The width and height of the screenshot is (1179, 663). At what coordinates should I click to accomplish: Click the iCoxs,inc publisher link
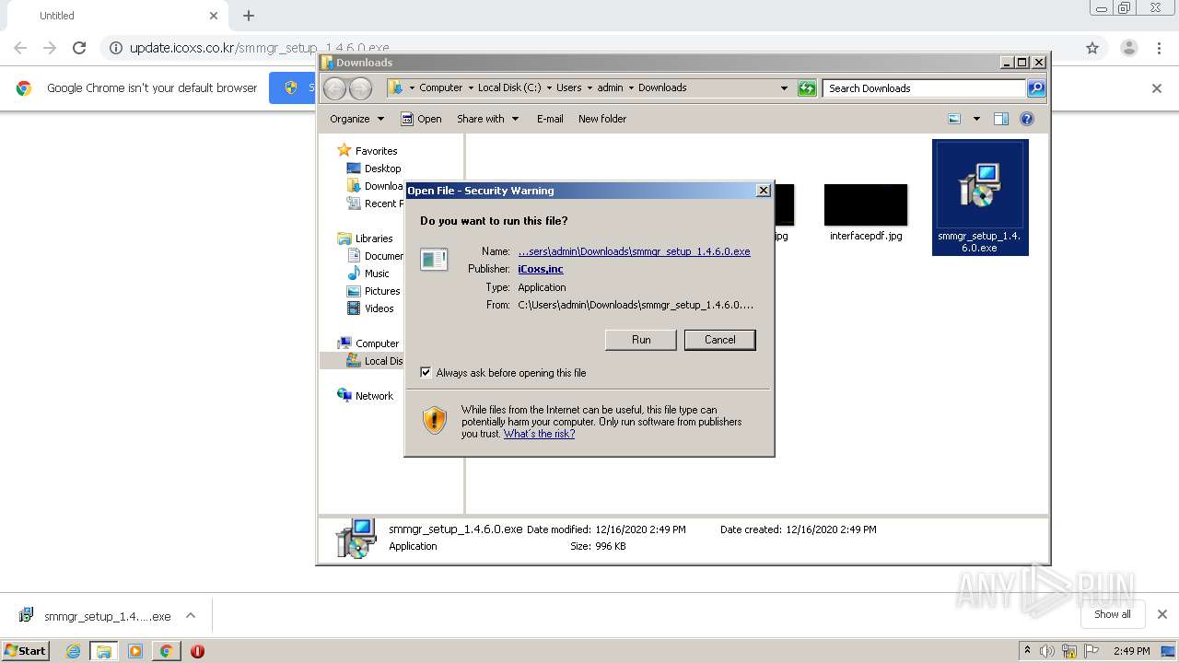(541, 269)
